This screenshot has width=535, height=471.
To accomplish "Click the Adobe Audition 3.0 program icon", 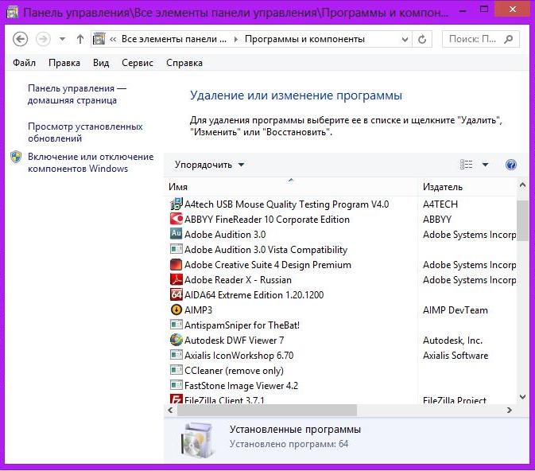I will pos(176,235).
